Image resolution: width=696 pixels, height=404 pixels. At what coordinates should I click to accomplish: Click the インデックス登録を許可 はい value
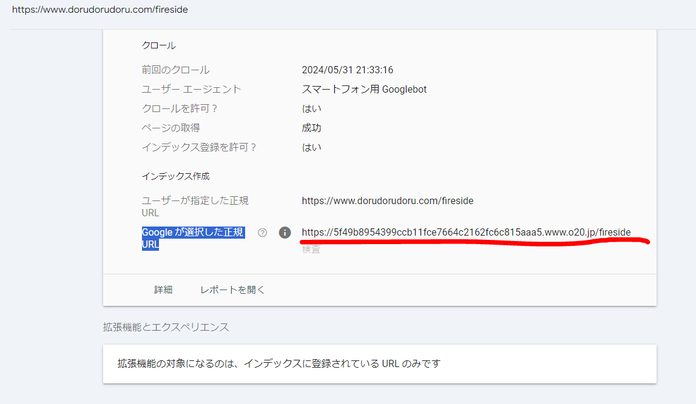(311, 147)
